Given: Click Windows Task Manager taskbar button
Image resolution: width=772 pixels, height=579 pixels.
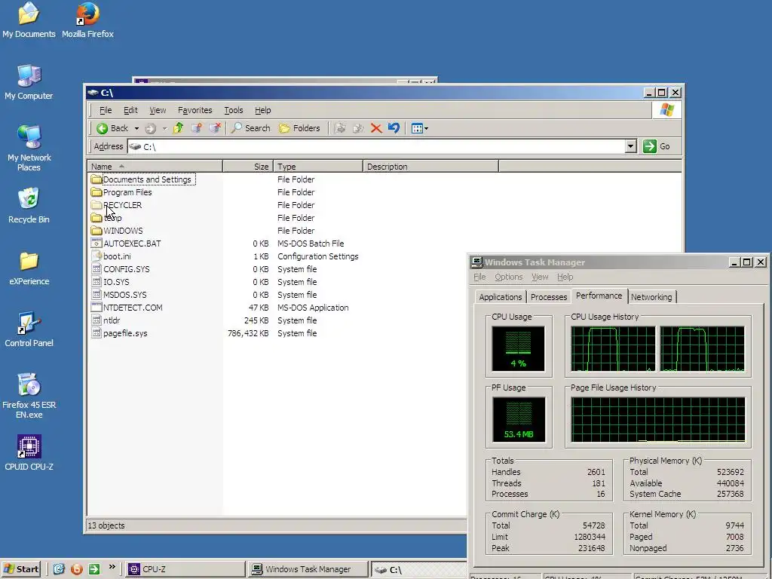Looking at the screenshot, I should click(308, 569).
